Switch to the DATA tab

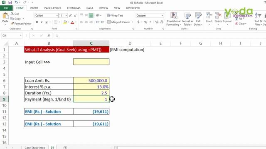coord(90,8)
